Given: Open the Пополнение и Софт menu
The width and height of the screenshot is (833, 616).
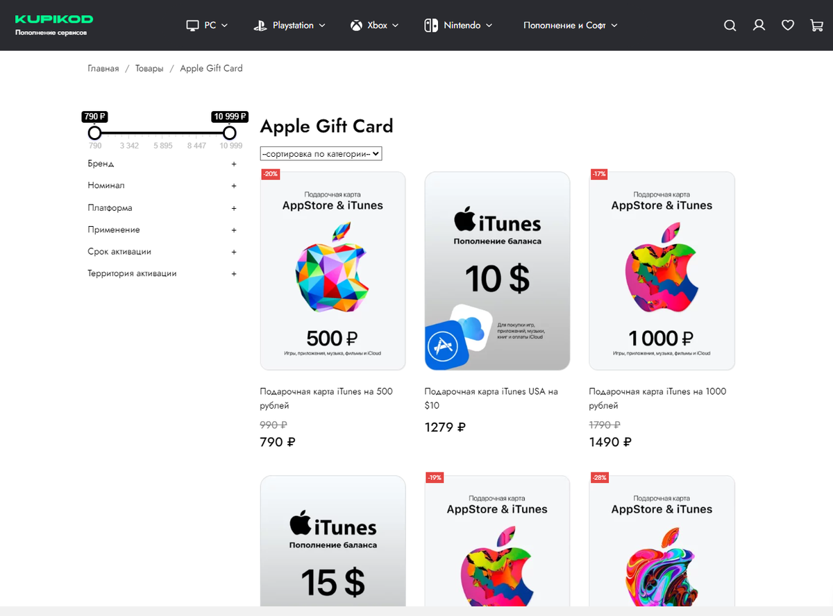Looking at the screenshot, I should click(x=571, y=26).
